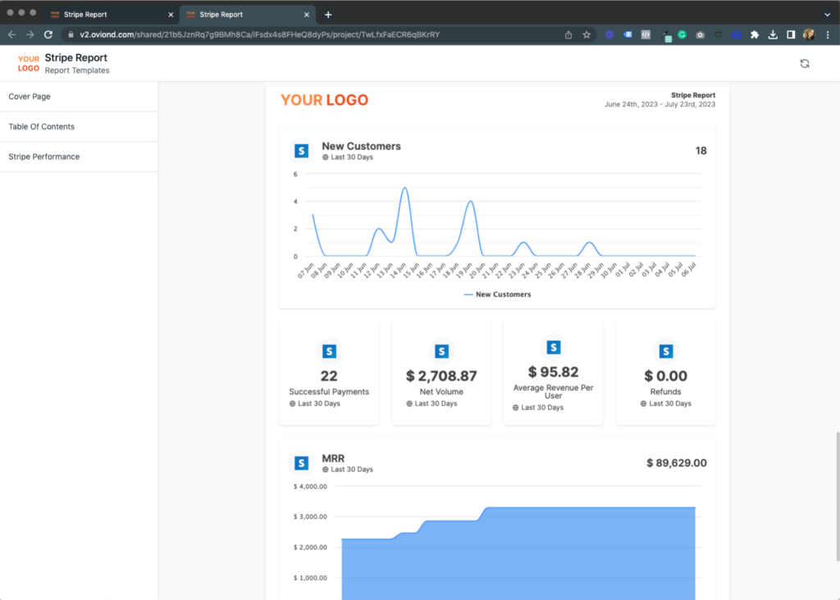Viewport: 840px width, 600px height.
Task: Click the June 24th – July 23rd date range
Action: coord(660,104)
